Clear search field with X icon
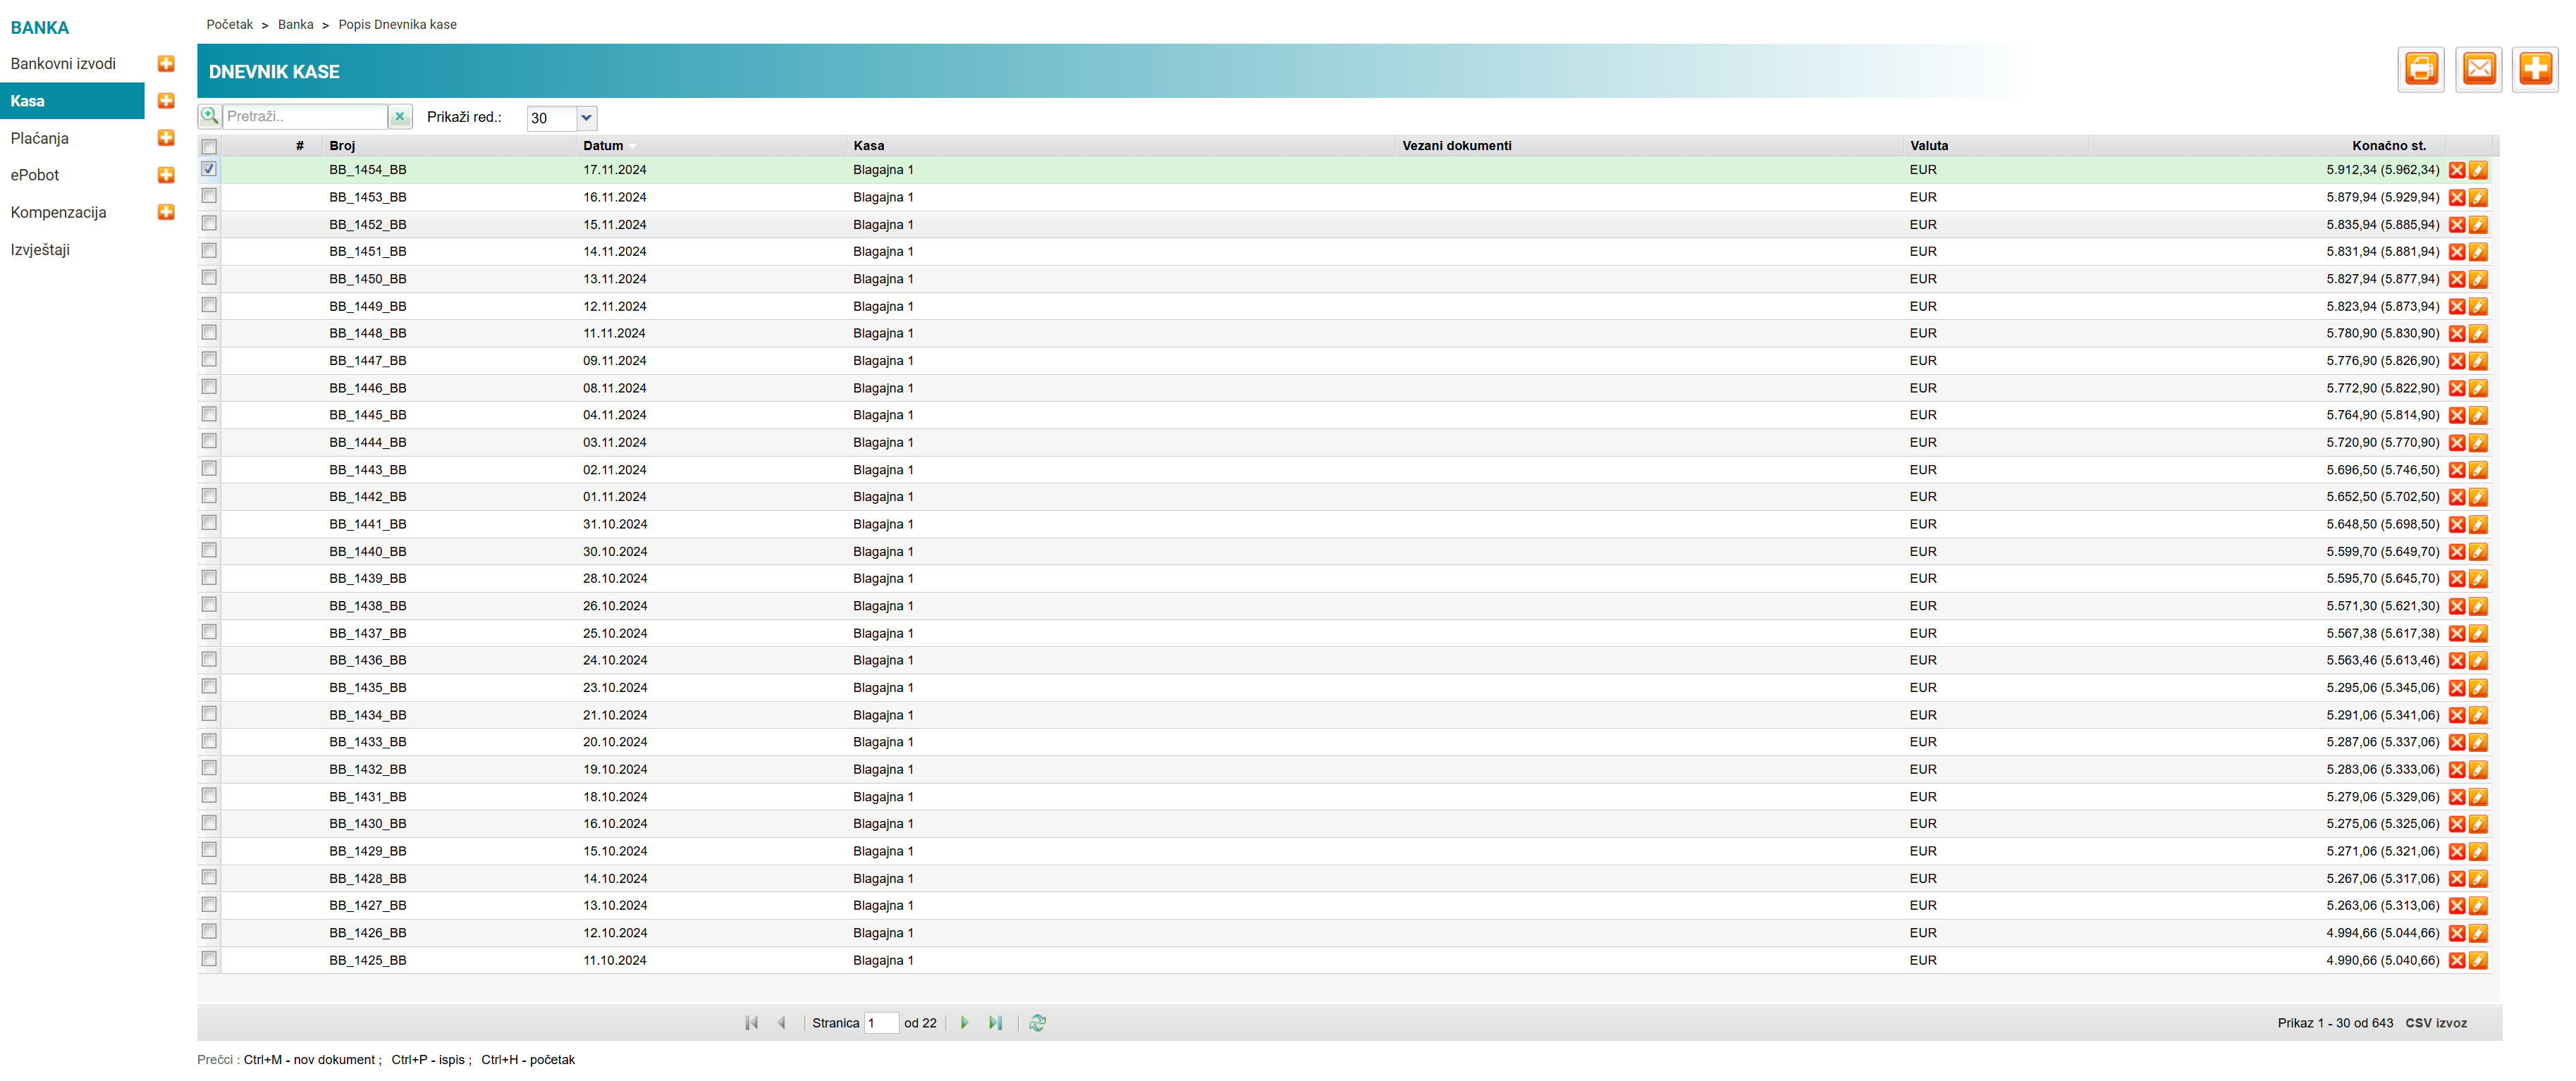Image resolution: width=2576 pixels, height=1081 pixels. click(400, 117)
